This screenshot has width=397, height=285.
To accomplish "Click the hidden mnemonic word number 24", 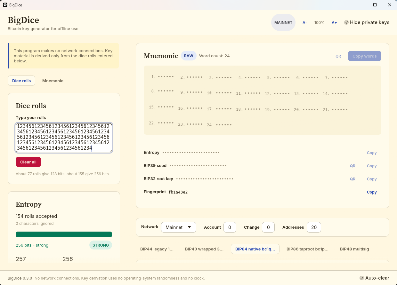I will pos(219,125).
